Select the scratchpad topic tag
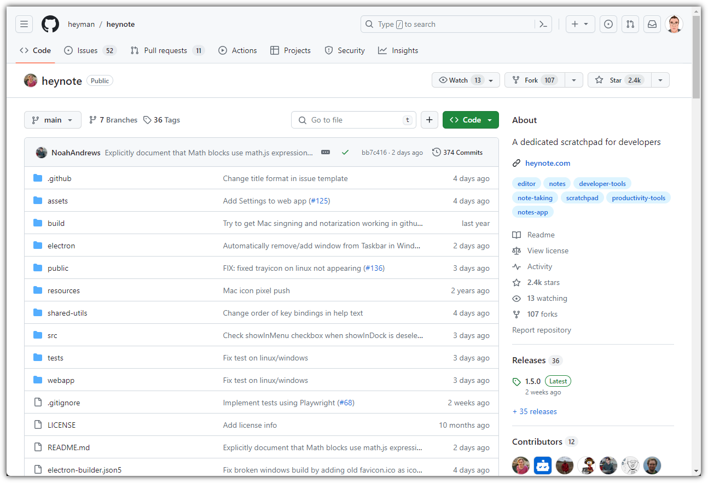Image resolution: width=708 pixels, height=483 pixels. [582, 198]
